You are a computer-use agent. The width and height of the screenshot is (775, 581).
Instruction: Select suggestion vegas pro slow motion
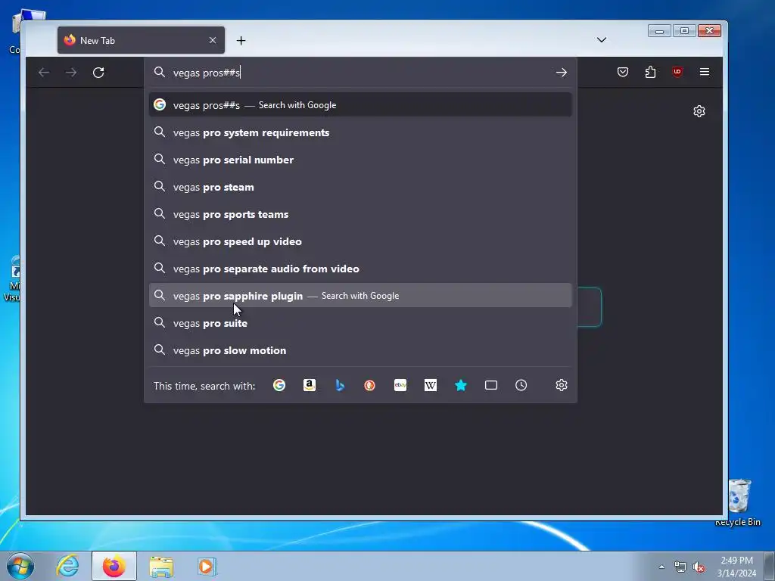click(360, 350)
